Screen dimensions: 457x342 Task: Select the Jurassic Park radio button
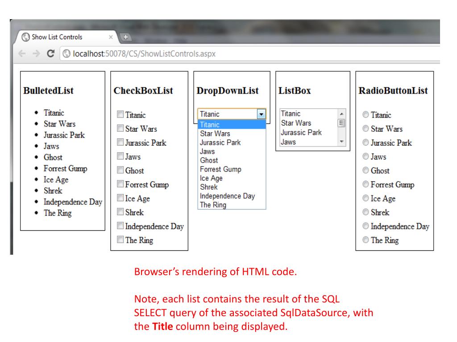point(366,142)
